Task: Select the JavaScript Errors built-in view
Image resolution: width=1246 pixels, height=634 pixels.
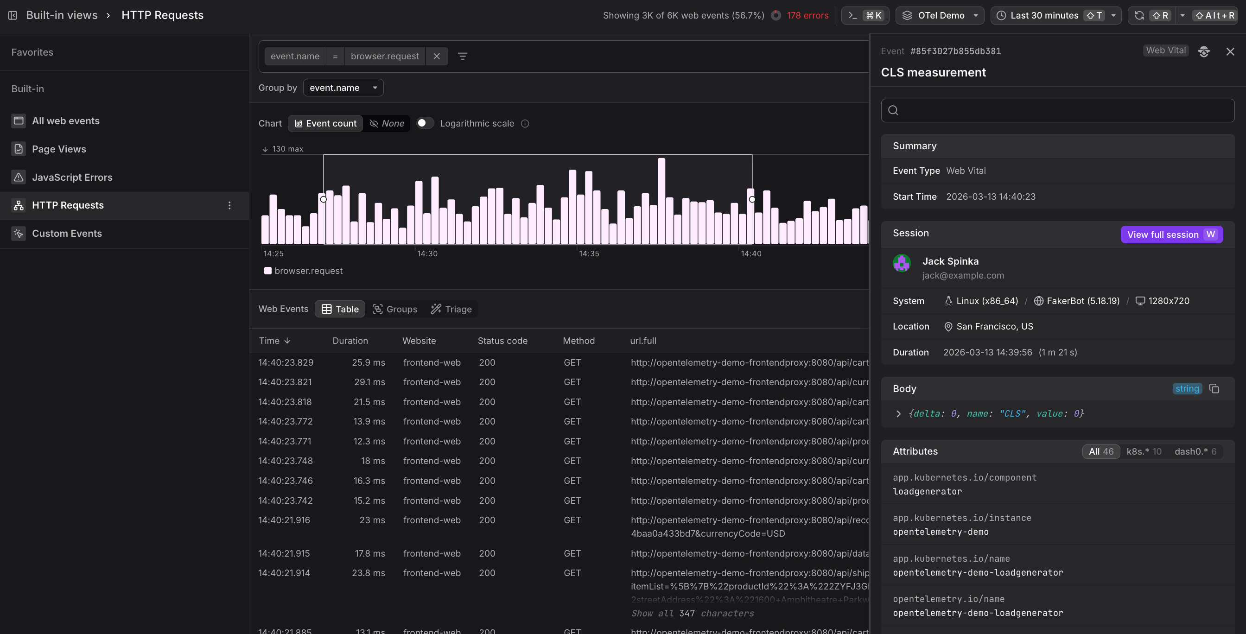Action: tap(72, 177)
